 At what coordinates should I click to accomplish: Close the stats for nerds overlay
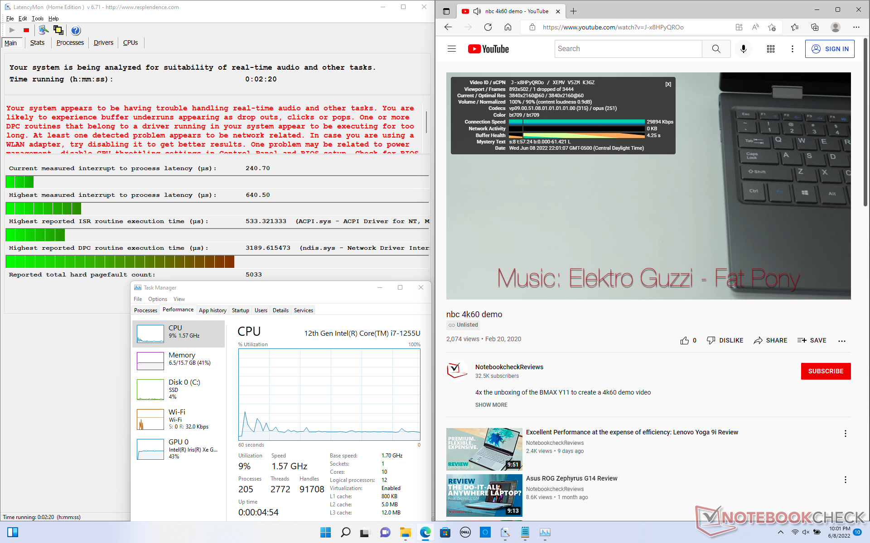pyautogui.click(x=668, y=84)
